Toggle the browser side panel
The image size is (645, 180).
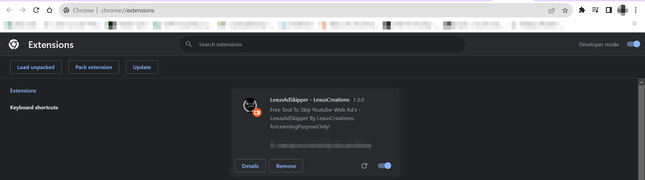(x=609, y=10)
